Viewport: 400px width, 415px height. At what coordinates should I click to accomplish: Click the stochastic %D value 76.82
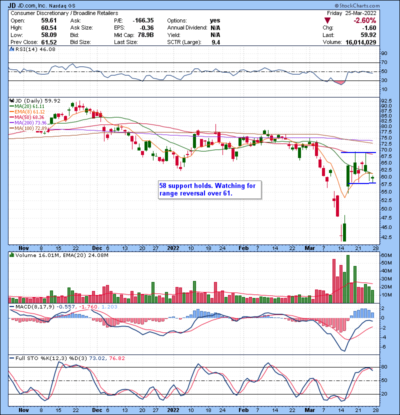click(x=116, y=358)
